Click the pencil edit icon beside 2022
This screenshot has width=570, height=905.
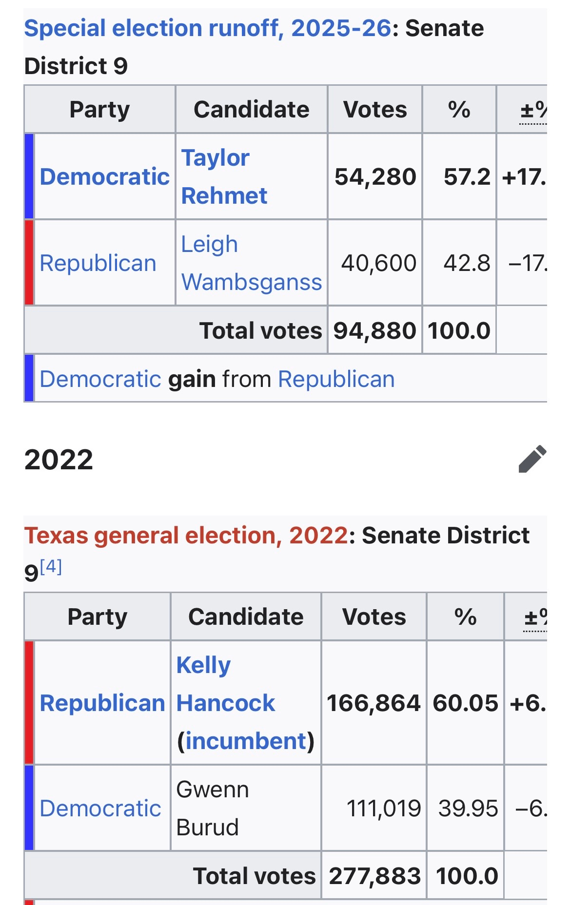coord(532,459)
